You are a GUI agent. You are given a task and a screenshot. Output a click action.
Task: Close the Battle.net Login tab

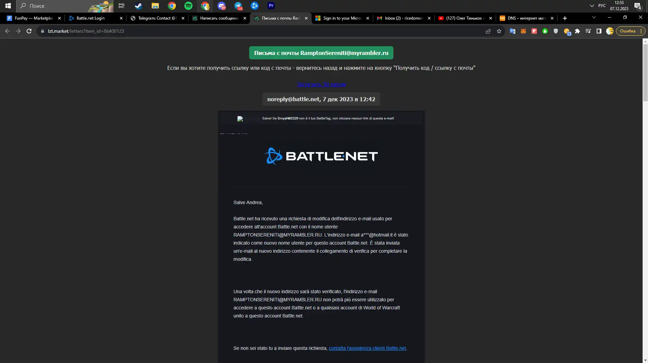coord(121,18)
